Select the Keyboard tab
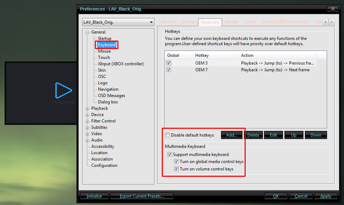Screen dimensions: 344x205 (210, 22)
